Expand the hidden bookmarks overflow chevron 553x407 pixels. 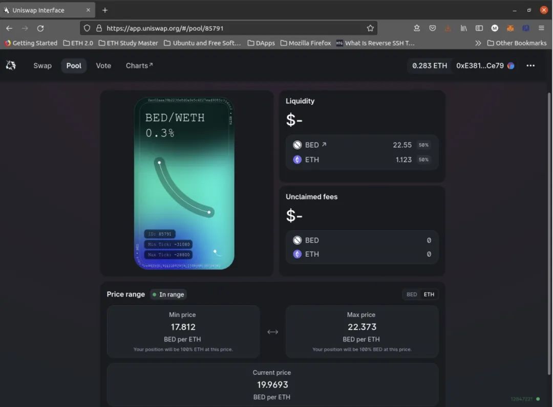click(478, 43)
